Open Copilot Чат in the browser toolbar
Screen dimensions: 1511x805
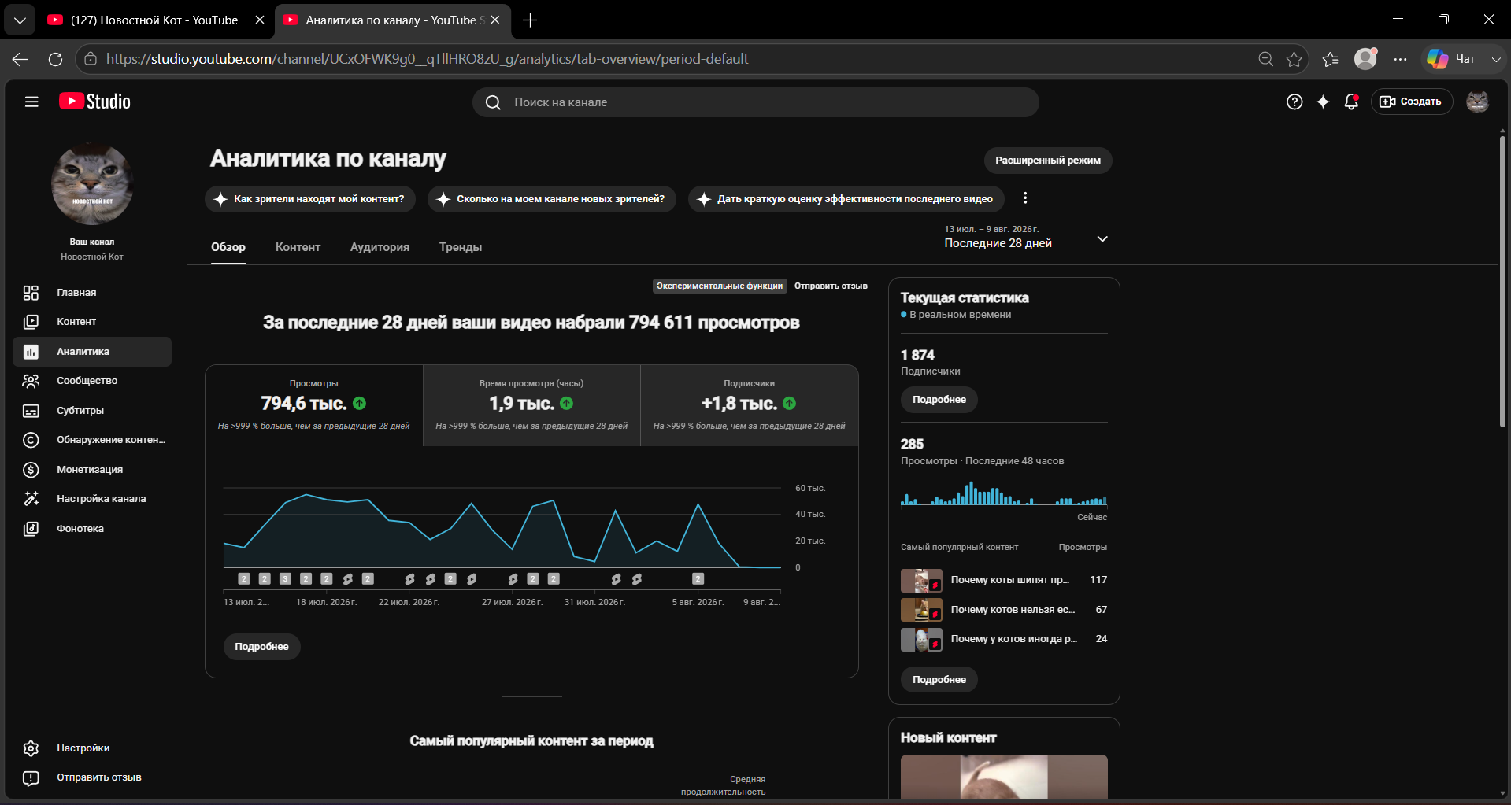click(x=1451, y=59)
